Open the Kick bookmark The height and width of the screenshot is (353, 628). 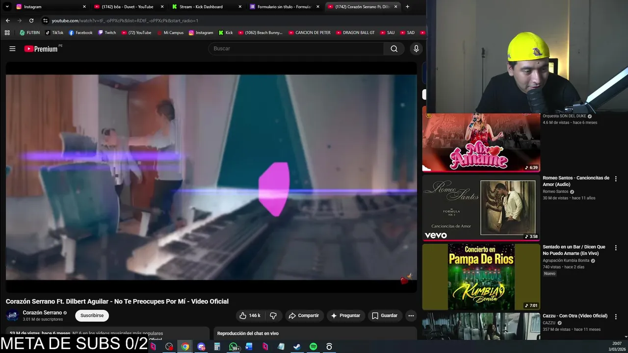226,32
